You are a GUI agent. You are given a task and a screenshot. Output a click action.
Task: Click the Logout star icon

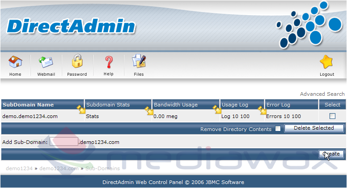coord(326,62)
